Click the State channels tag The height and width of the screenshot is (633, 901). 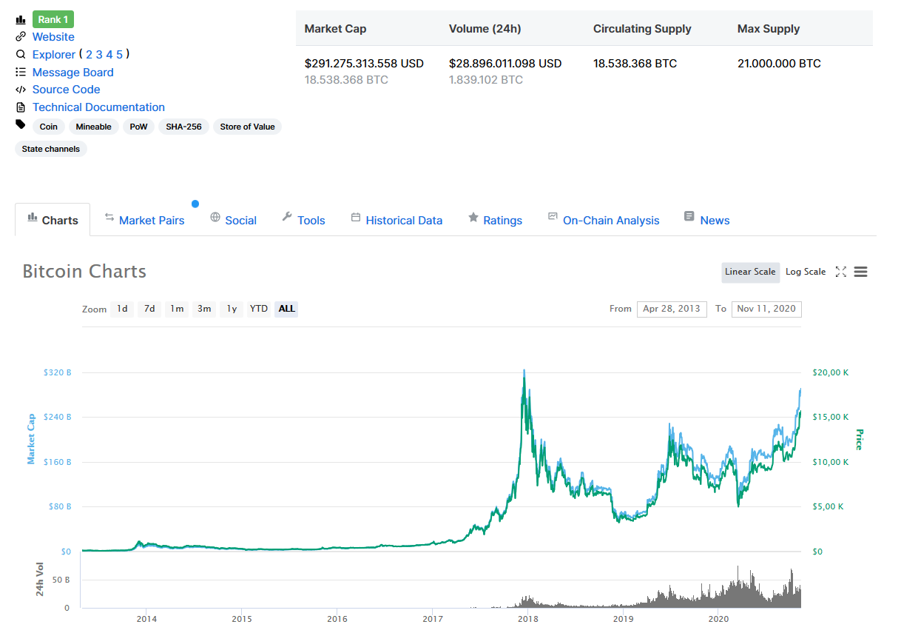[51, 149]
